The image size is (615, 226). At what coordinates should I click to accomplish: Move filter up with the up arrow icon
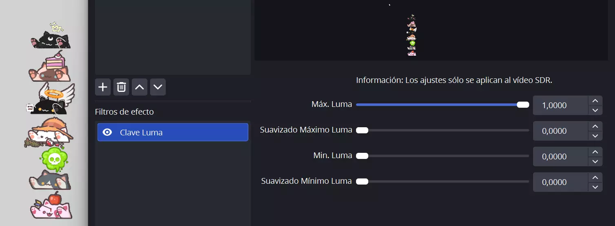click(139, 87)
